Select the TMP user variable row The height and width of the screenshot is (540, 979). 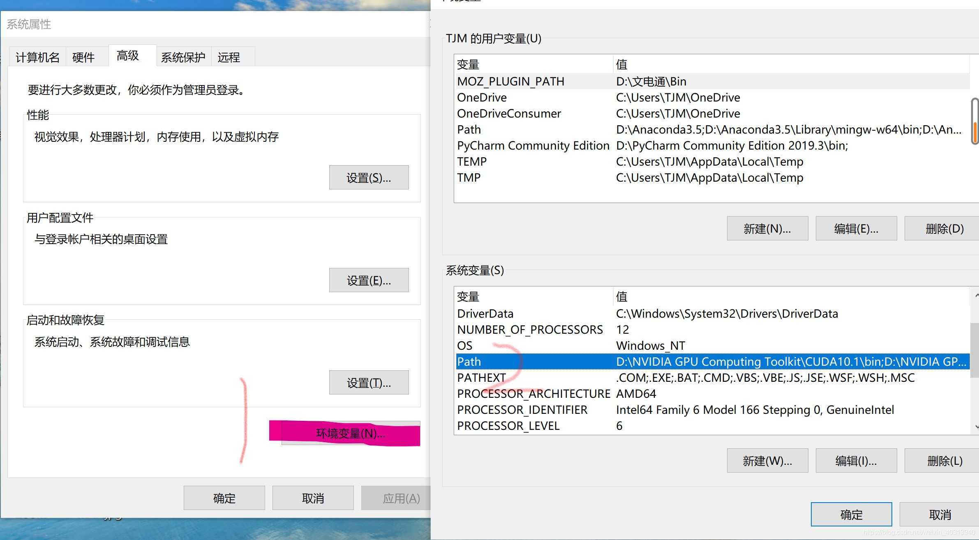713,178
